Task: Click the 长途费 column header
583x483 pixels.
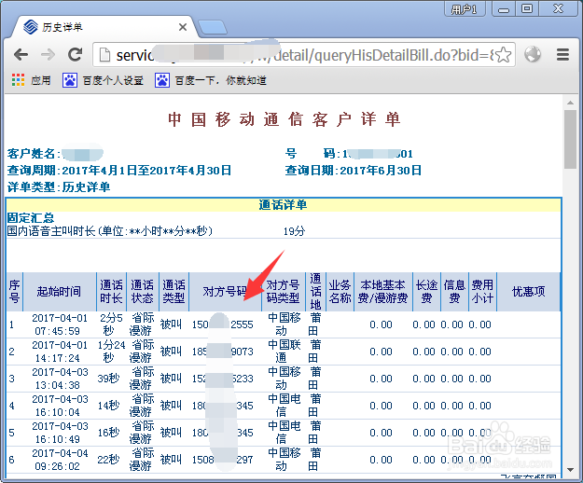Action: pyautogui.click(x=426, y=292)
